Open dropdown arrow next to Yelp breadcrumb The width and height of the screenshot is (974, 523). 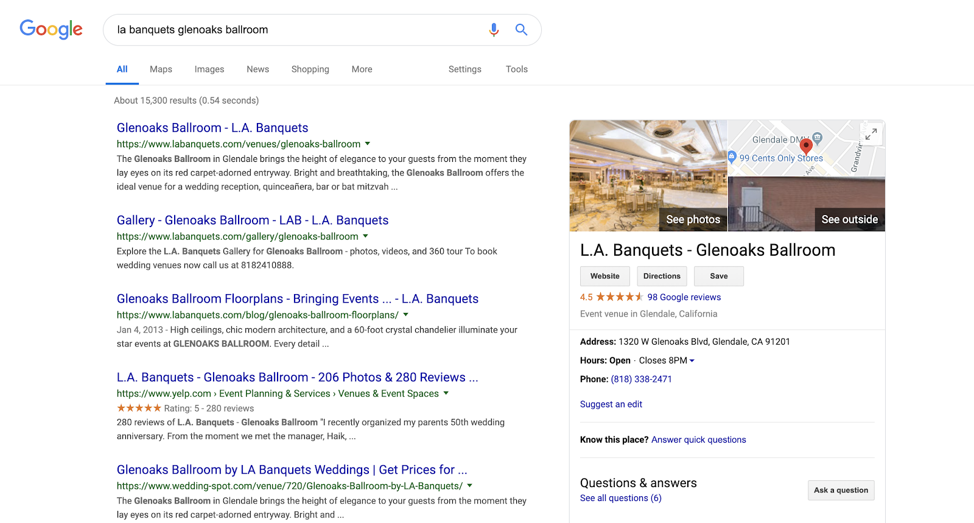point(446,393)
